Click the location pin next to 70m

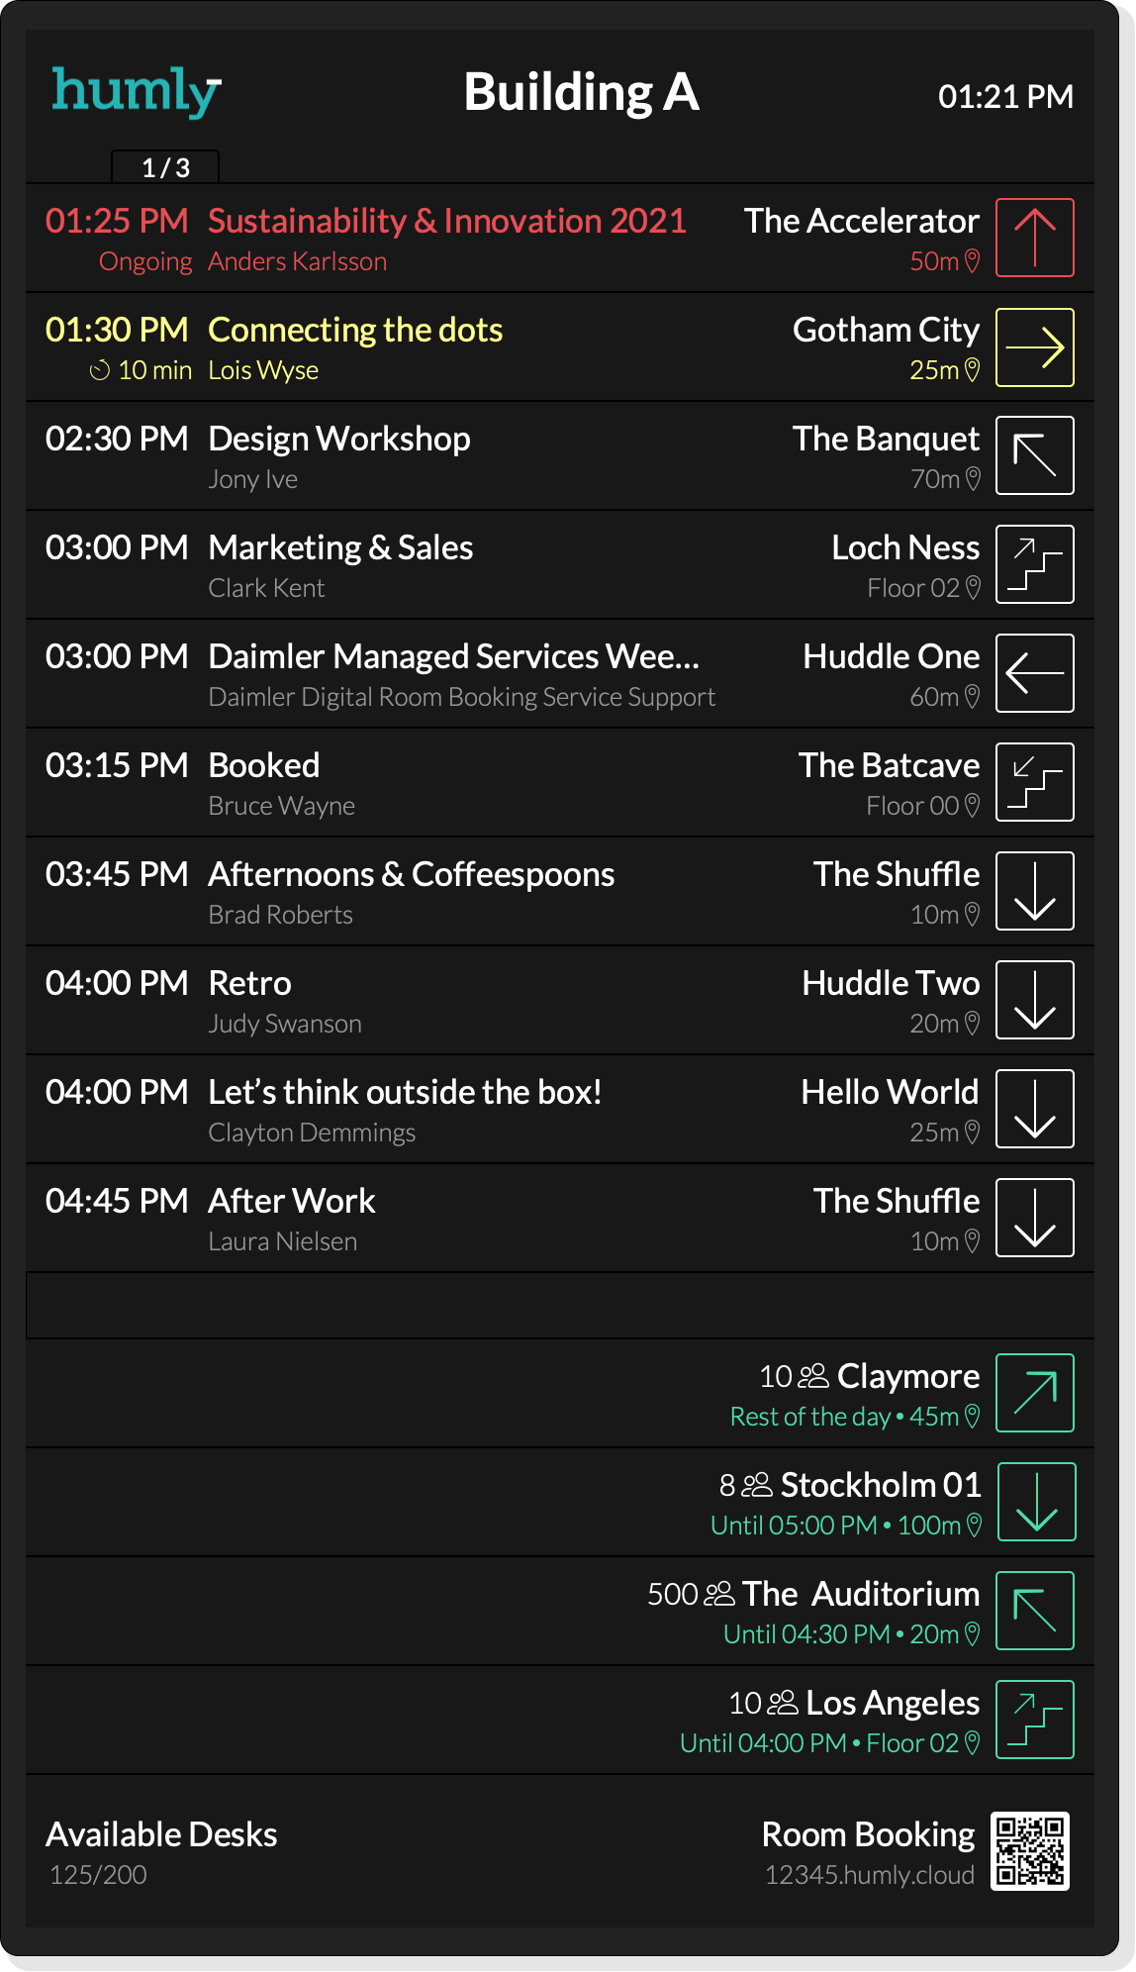972,479
